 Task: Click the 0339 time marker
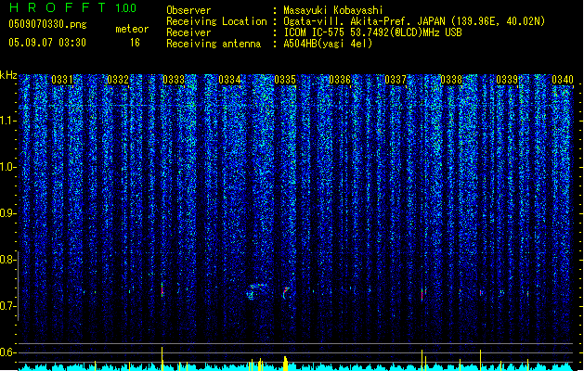[x=507, y=80]
